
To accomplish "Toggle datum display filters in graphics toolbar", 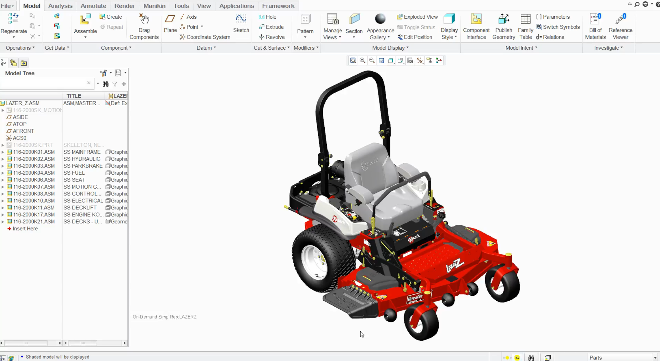I will [x=420, y=61].
